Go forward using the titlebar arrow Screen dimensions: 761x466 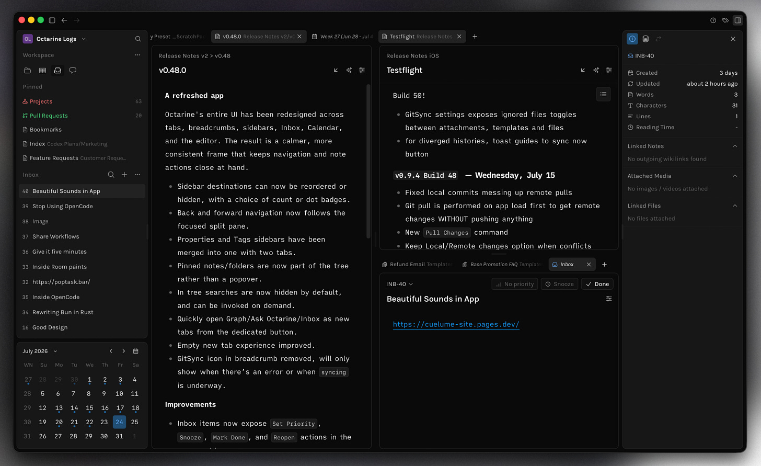[77, 20]
